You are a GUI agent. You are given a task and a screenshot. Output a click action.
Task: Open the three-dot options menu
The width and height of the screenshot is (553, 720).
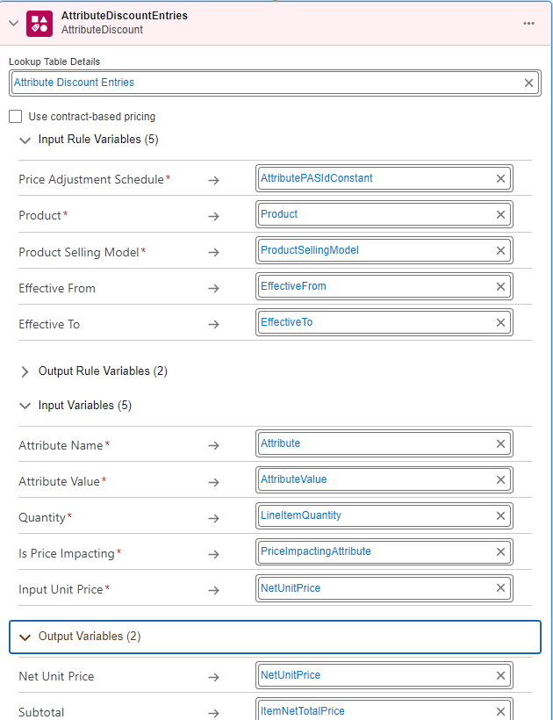pyautogui.click(x=528, y=23)
